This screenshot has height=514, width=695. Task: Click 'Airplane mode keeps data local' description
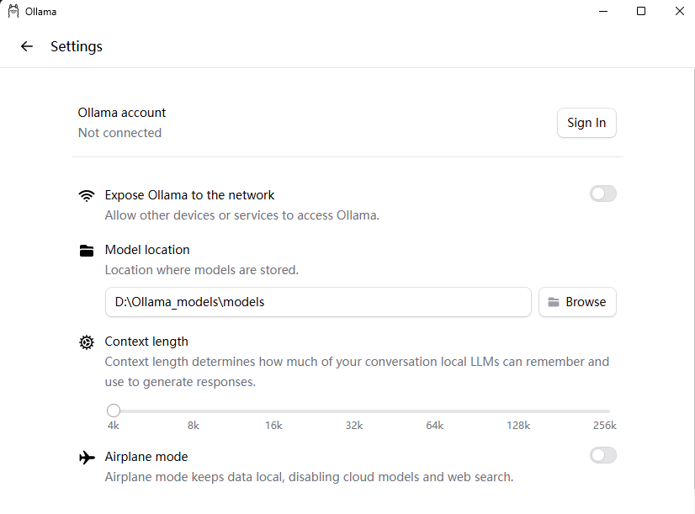(309, 477)
